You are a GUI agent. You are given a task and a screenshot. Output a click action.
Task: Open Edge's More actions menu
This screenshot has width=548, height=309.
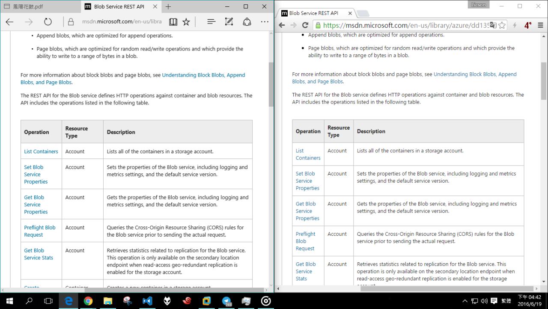265,22
